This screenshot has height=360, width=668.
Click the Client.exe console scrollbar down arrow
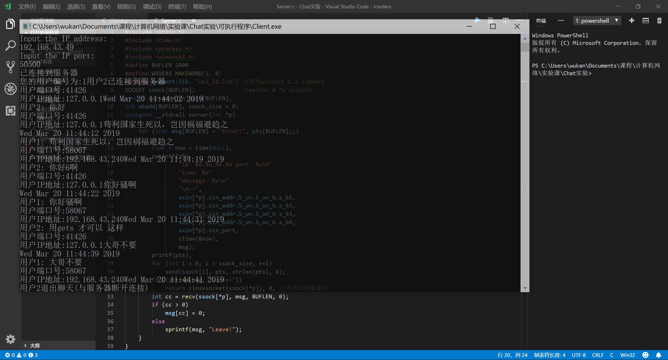tap(525, 288)
